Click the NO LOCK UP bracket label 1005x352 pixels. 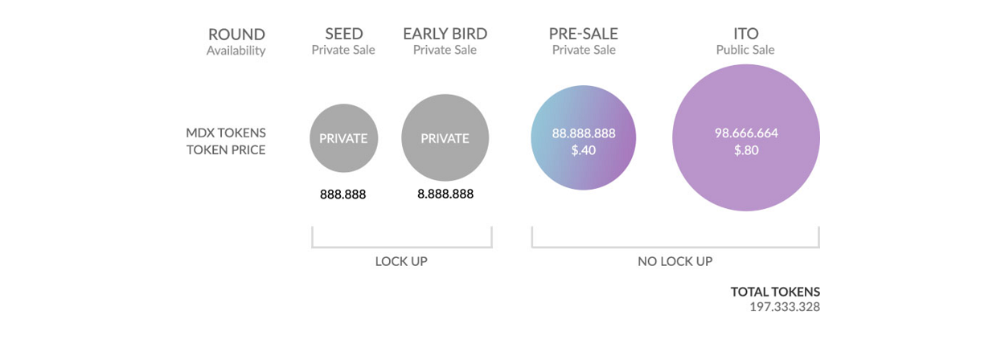coord(675,262)
